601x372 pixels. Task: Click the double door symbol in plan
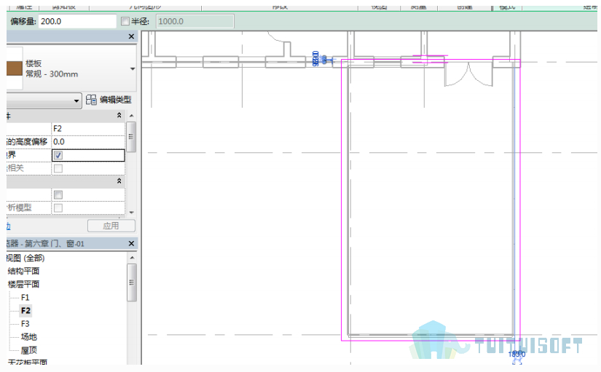tap(468, 76)
